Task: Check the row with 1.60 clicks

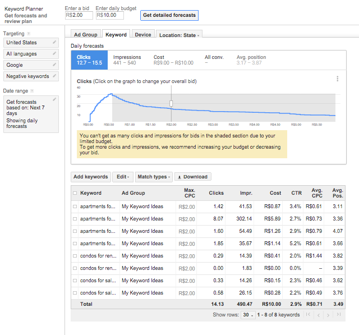Action: [x=75, y=231]
